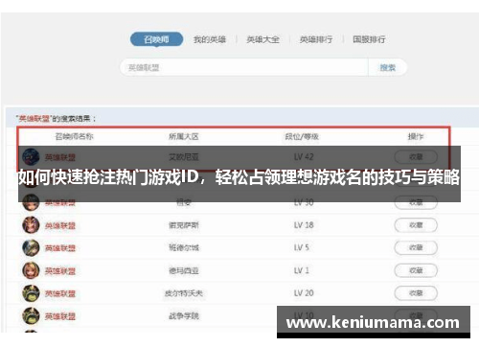Click the 召唤师名称 column header
This screenshot has height=347, width=479.
[74, 136]
